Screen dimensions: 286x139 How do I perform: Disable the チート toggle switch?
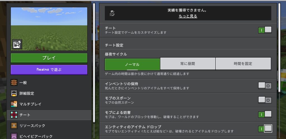265,30
